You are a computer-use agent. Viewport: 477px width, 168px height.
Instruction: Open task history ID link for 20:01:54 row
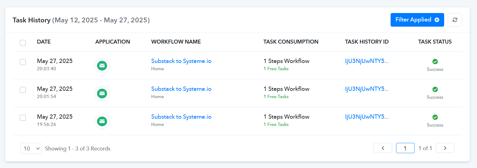click(367, 89)
